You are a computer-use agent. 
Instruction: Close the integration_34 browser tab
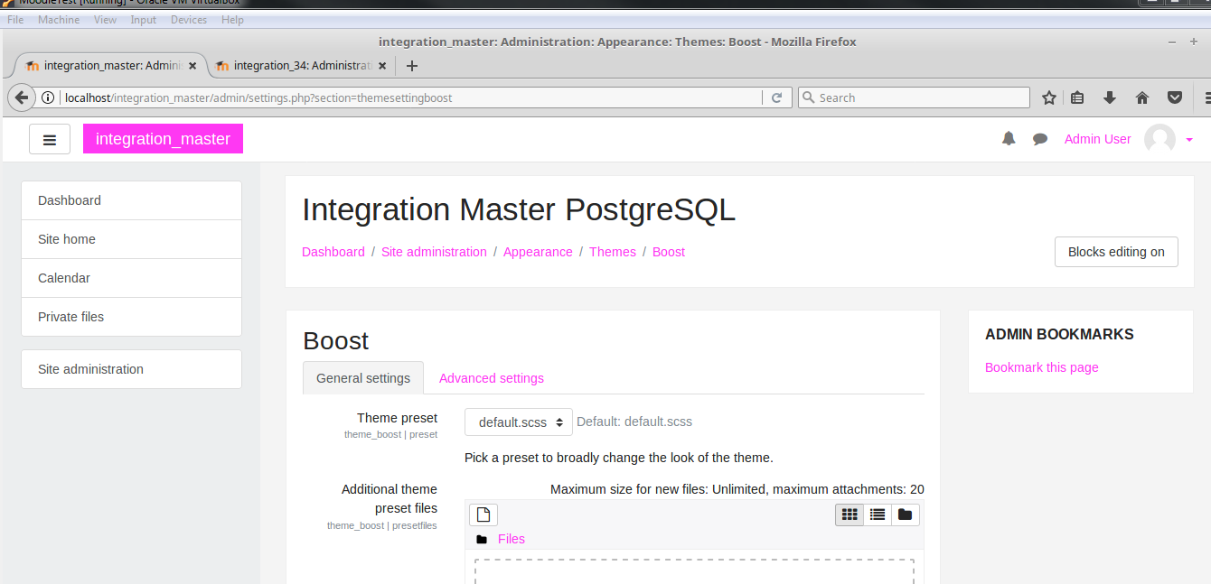(382, 66)
